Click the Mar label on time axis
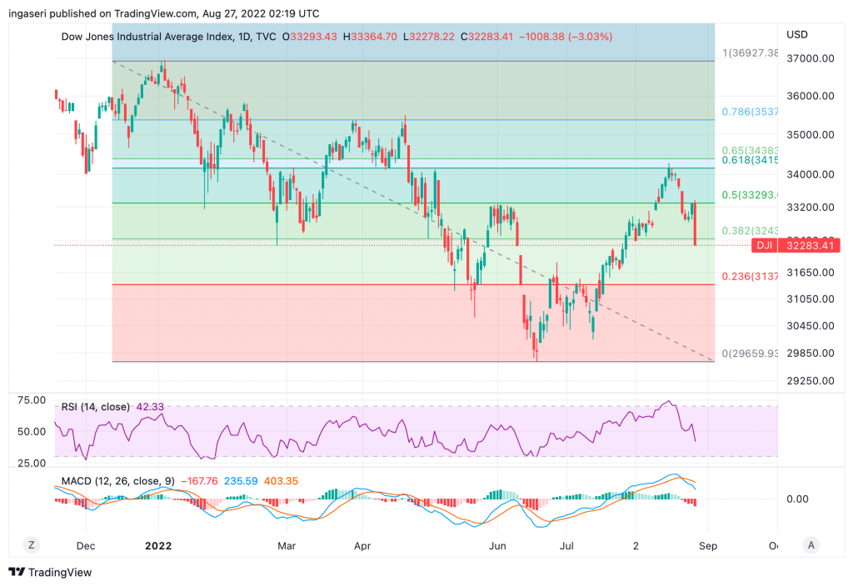Screen dimensions: 853x587 click(287, 545)
